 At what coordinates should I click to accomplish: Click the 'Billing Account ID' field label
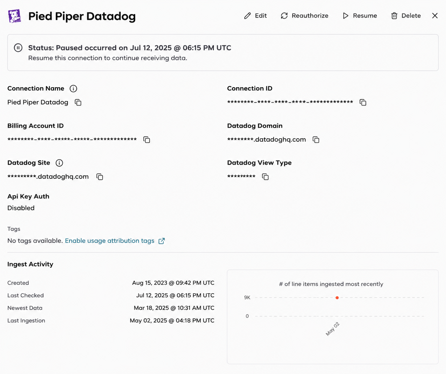point(36,126)
